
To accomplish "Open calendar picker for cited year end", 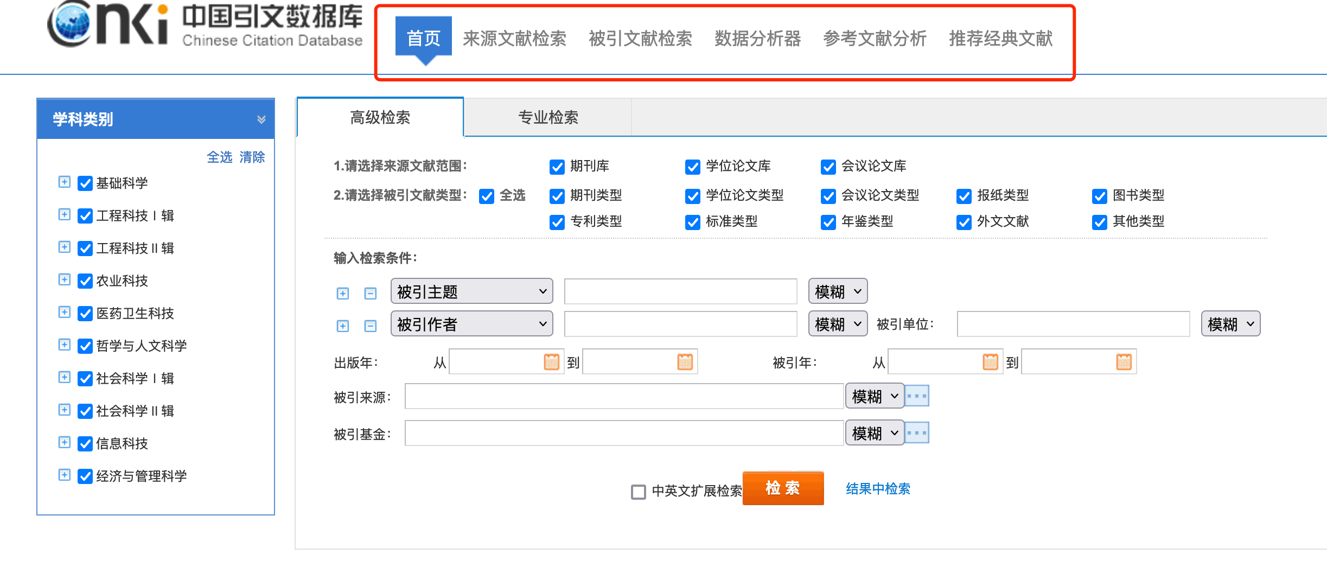I will point(1124,362).
